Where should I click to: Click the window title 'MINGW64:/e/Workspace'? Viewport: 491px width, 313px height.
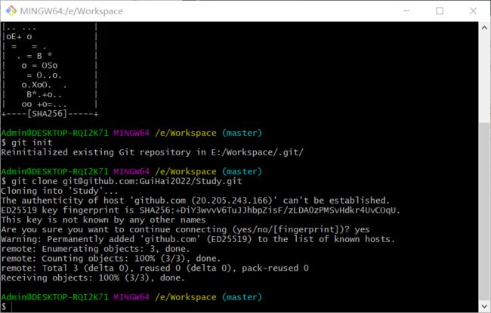72,11
